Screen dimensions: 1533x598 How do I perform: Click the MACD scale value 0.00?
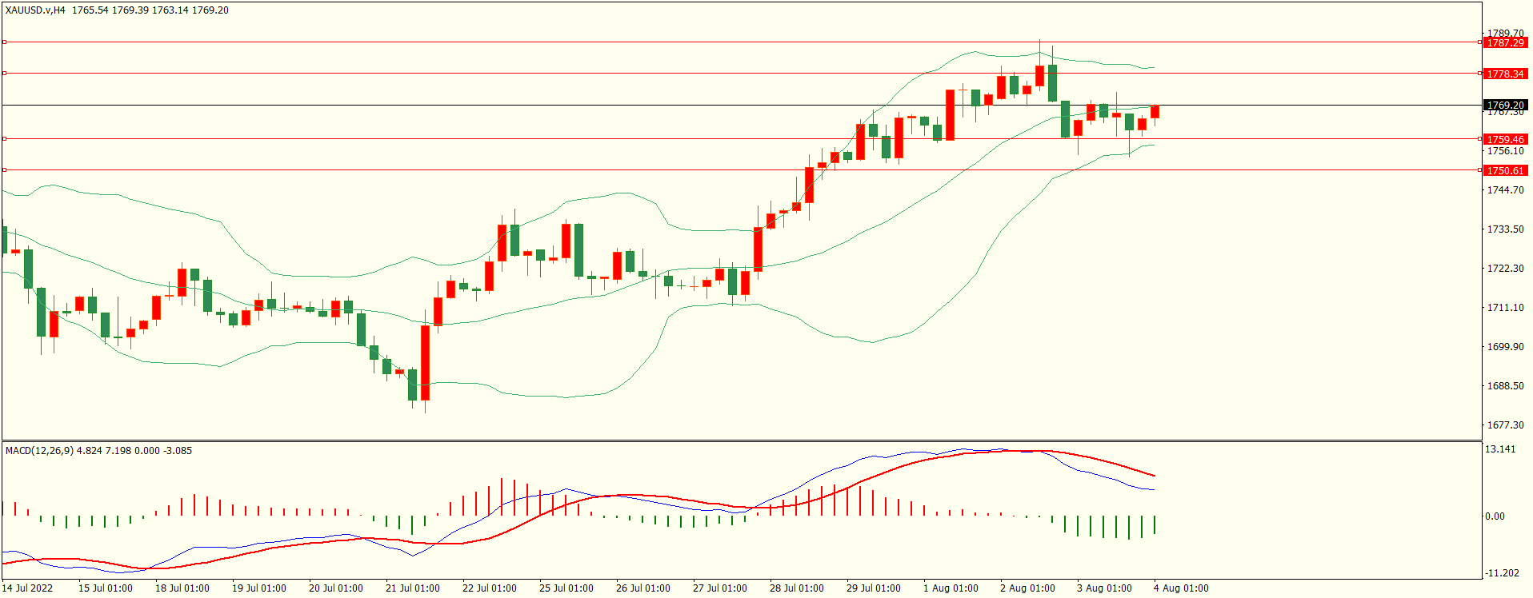pos(1495,516)
